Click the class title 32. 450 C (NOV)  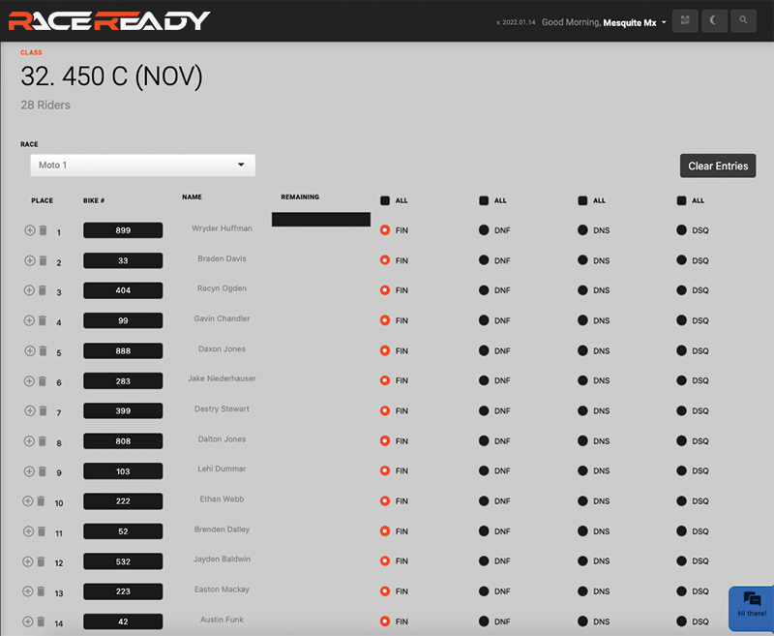coord(111,76)
